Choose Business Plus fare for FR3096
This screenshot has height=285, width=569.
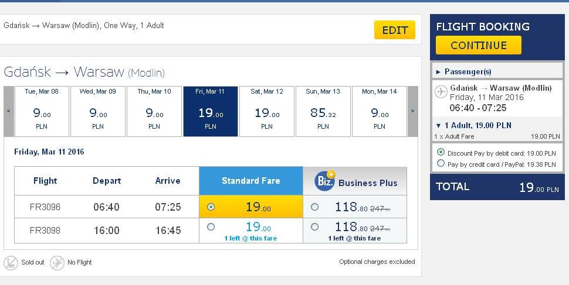(x=314, y=207)
